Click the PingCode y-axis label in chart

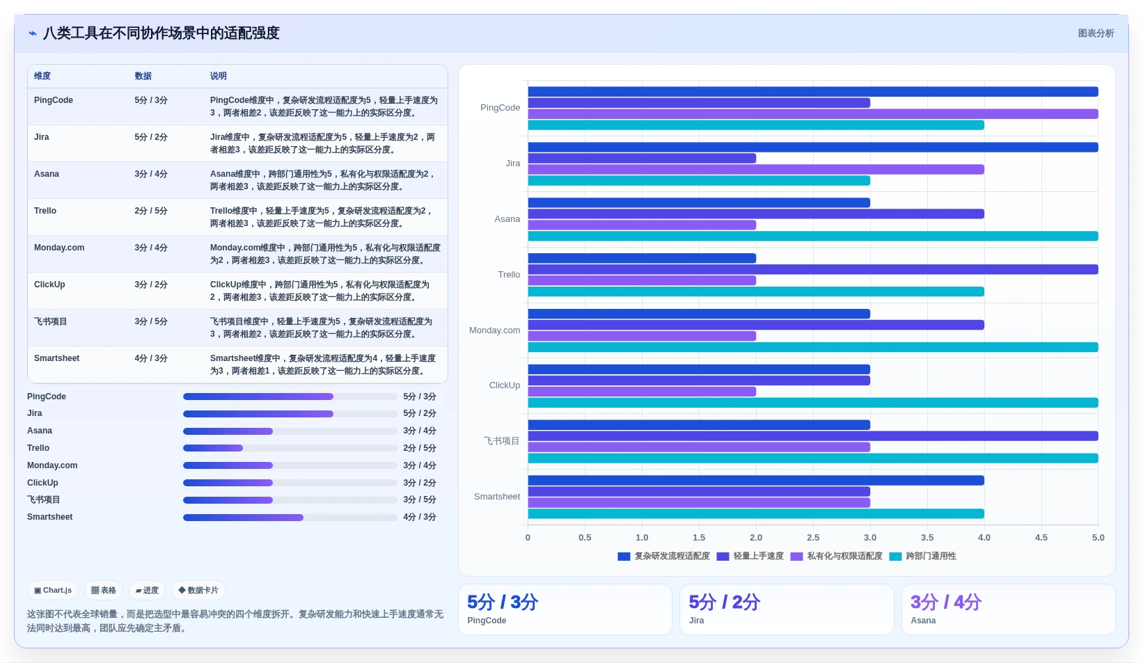click(x=500, y=108)
